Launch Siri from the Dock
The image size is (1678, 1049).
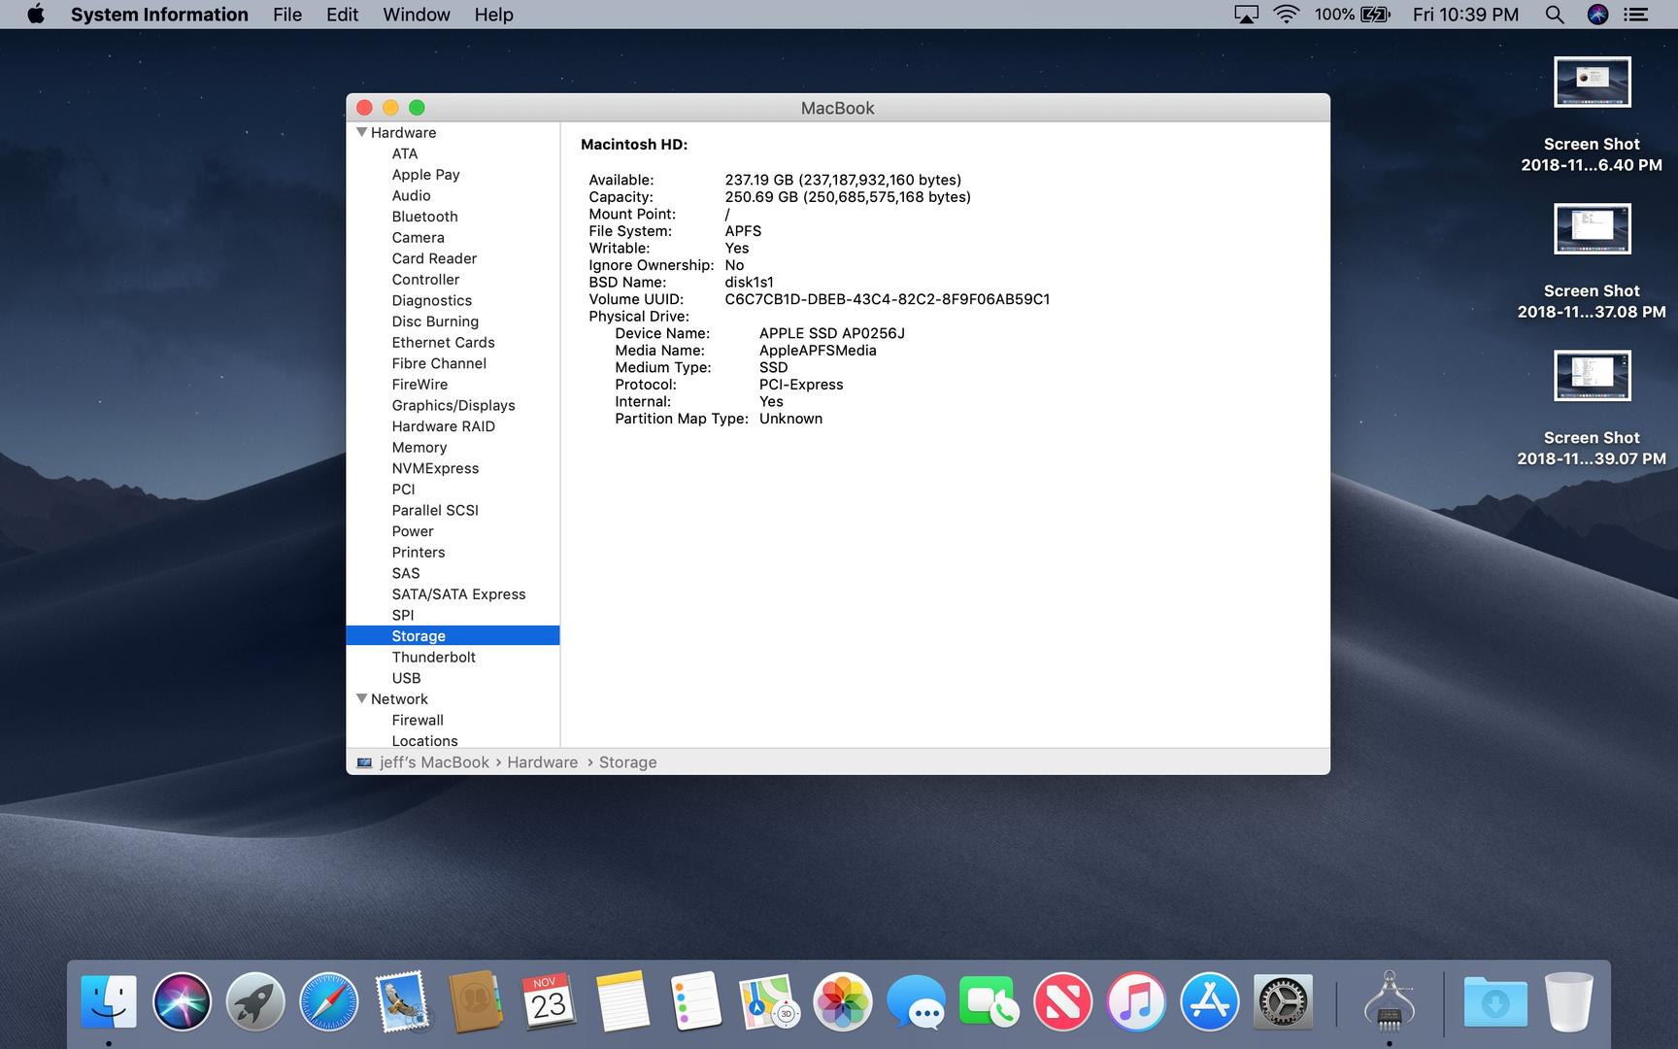coord(182,1000)
